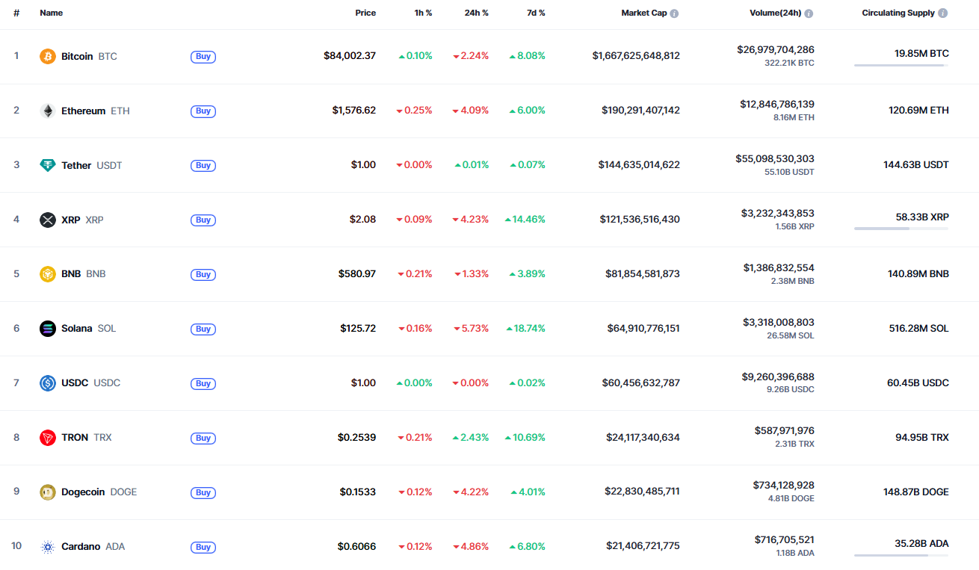Click the Circulating Supply info icon
Screen dimensions: 979x570
[943, 13]
